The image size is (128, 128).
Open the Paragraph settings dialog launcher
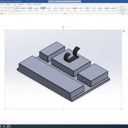(x=12, y=13)
